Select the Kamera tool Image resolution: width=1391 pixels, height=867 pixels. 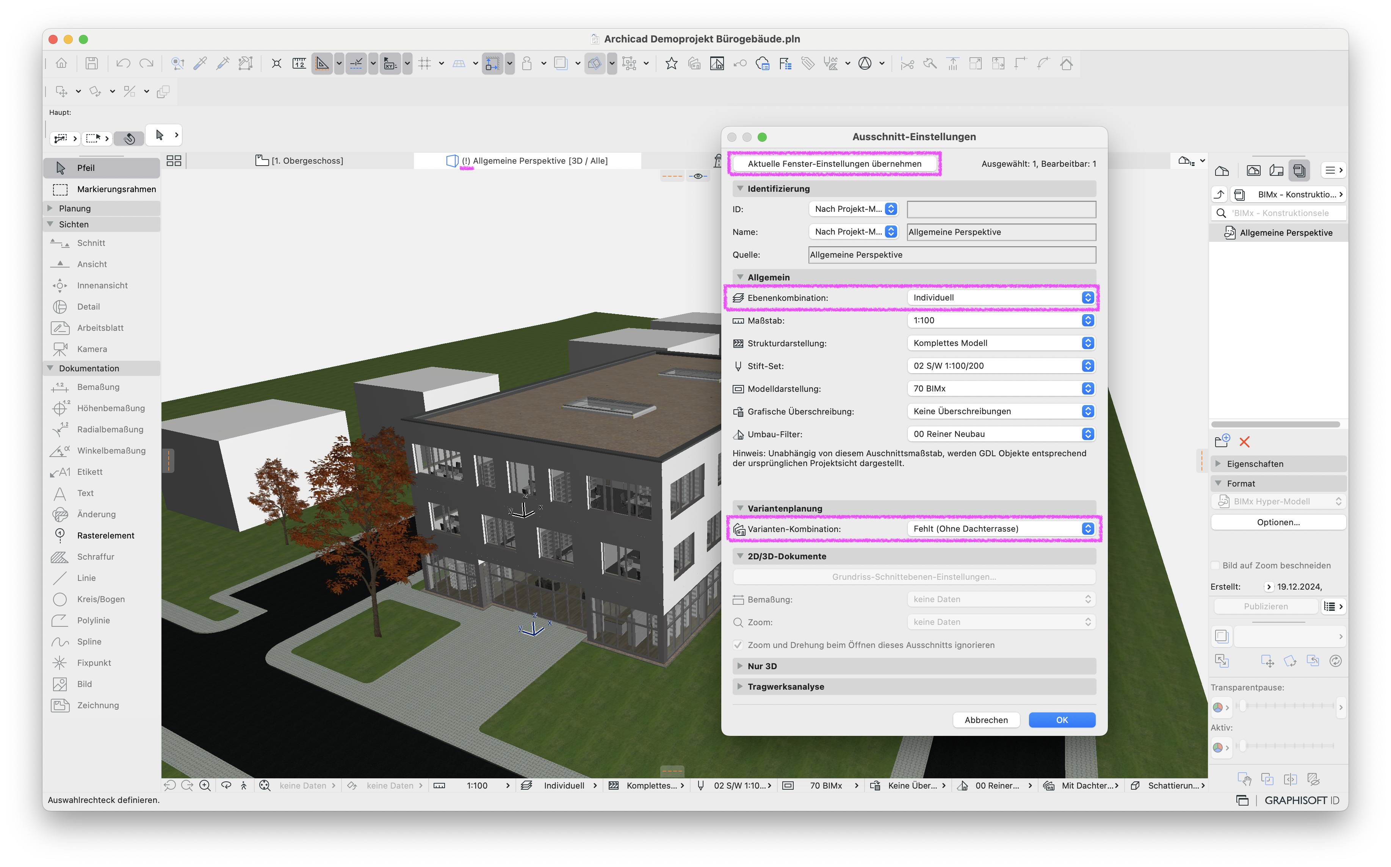pyautogui.click(x=102, y=349)
